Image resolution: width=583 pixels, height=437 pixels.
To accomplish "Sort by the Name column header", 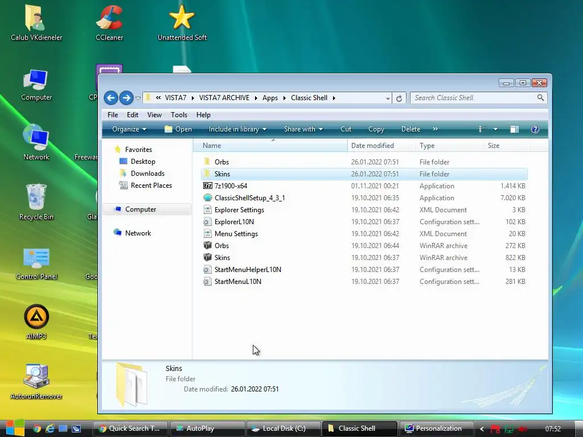I will coord(270,146).
